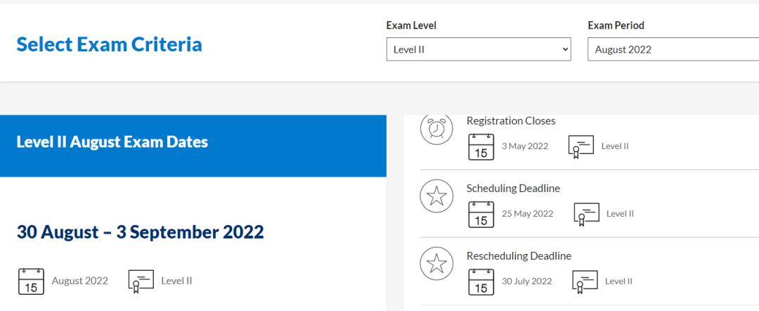Click the calendar icon next to 30 July 2022

(481, 281)
